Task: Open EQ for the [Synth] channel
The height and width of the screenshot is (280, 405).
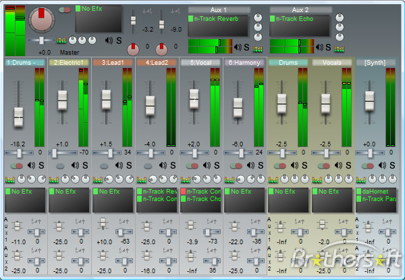Action: [361, 179]
